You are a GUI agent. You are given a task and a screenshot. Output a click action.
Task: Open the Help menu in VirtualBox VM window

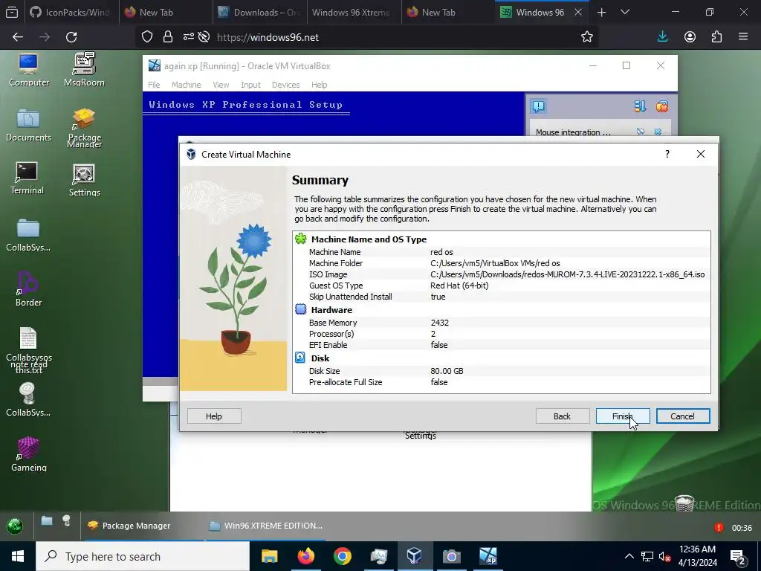tap(320, 85)
